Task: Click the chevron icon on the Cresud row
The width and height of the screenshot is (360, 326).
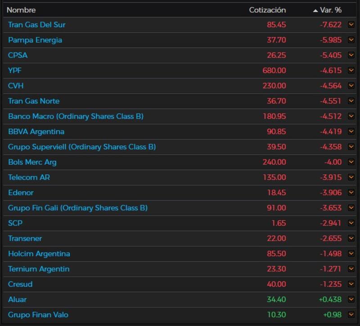Action: pos(351,284)
